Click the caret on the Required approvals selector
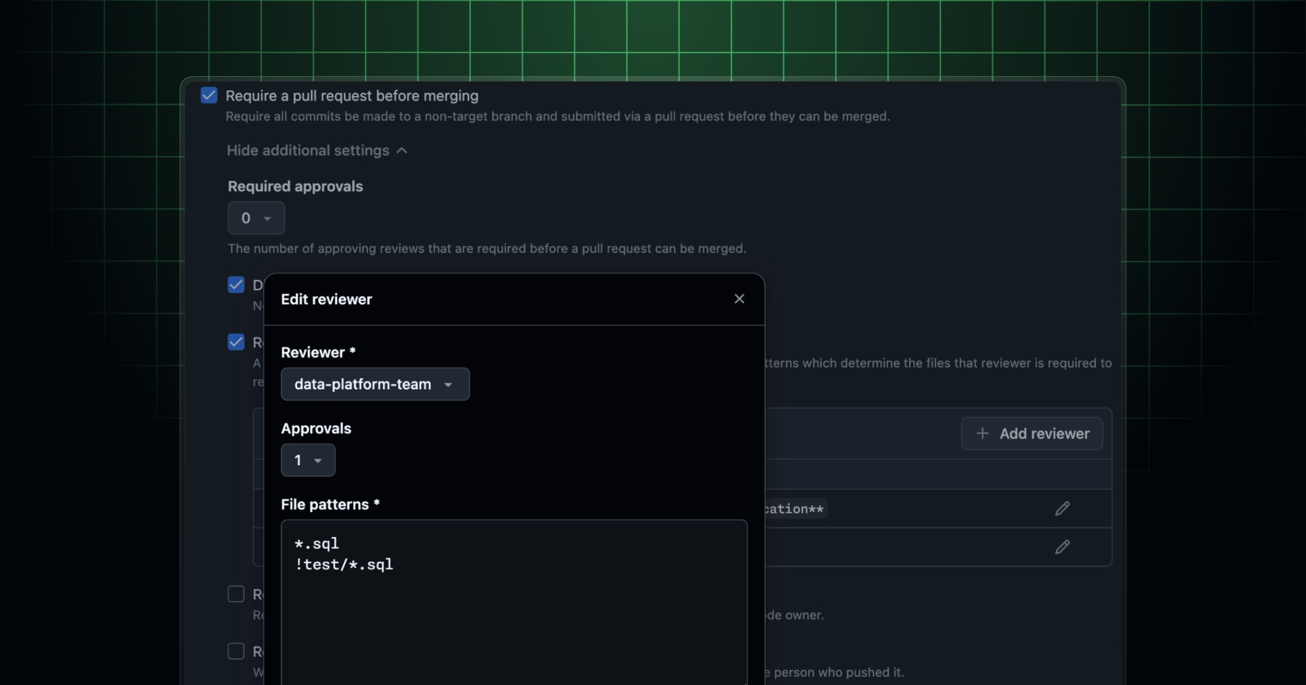Screen dimensions: 1306x685 (267, 219)
